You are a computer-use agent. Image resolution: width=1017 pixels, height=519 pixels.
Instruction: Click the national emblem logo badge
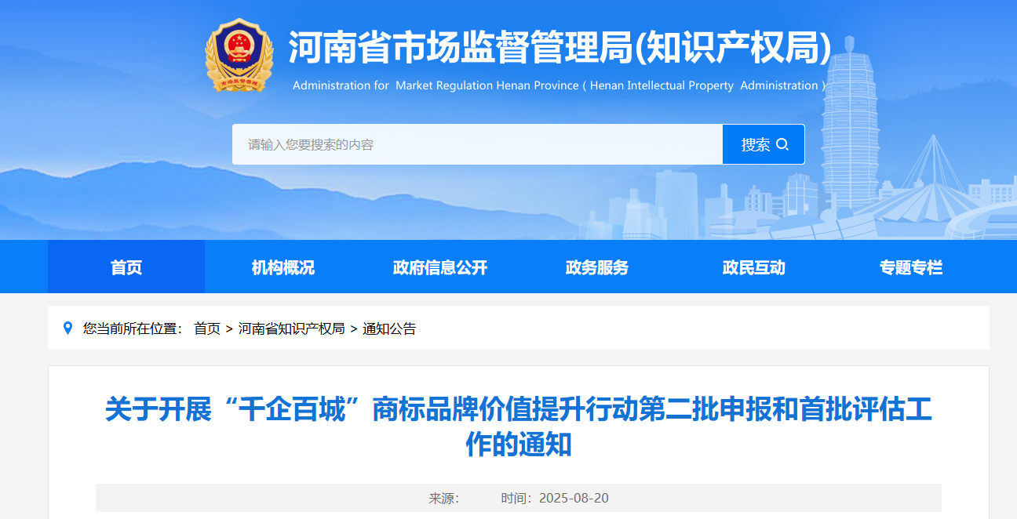[x=239, y=56]
